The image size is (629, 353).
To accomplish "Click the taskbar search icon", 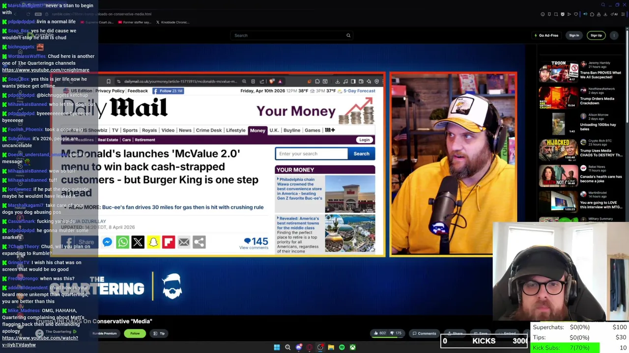I will (287, 347).
